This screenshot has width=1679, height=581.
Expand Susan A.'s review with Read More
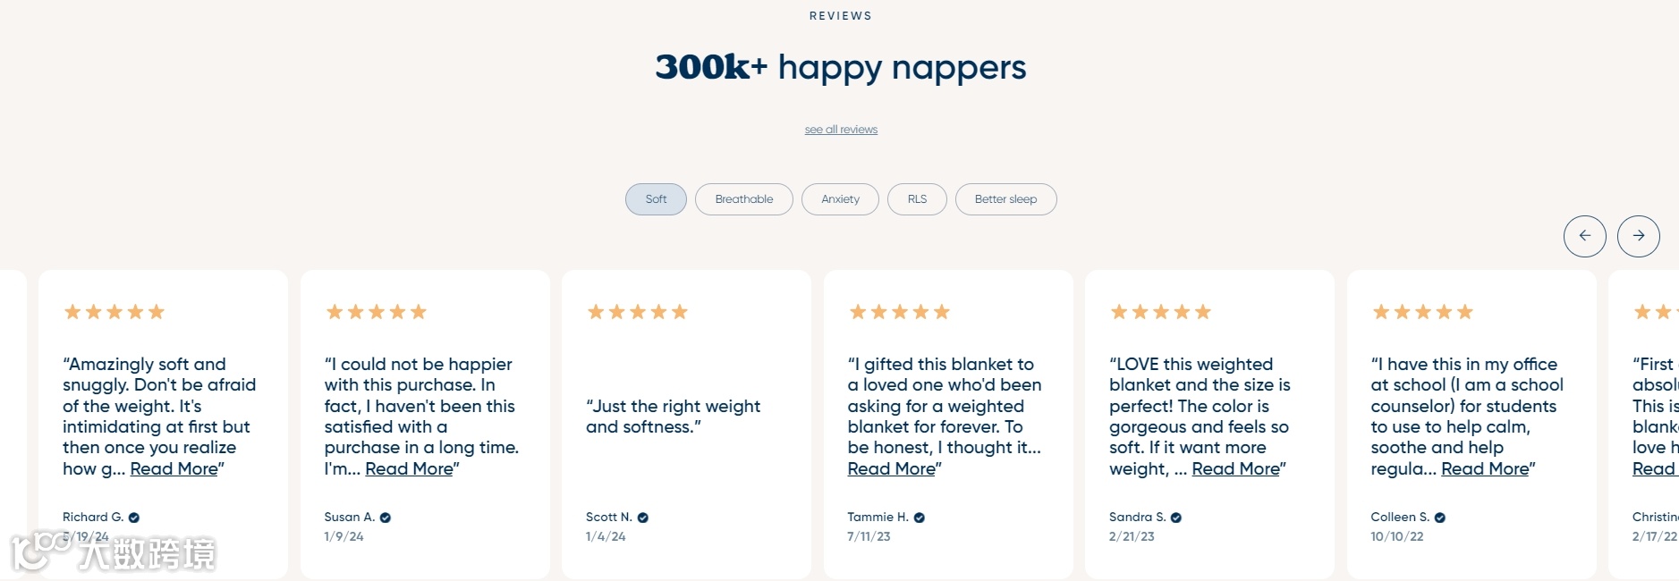(x=409, y=469)
